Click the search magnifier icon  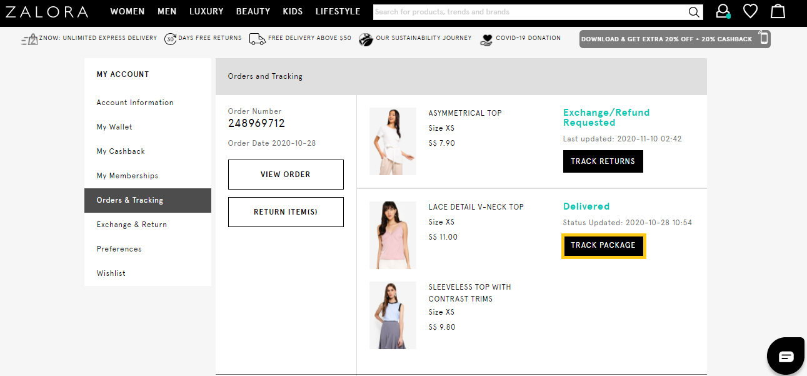(694, 11)
